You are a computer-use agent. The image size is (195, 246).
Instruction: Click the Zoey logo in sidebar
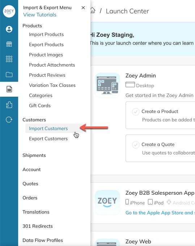(9, 11)
